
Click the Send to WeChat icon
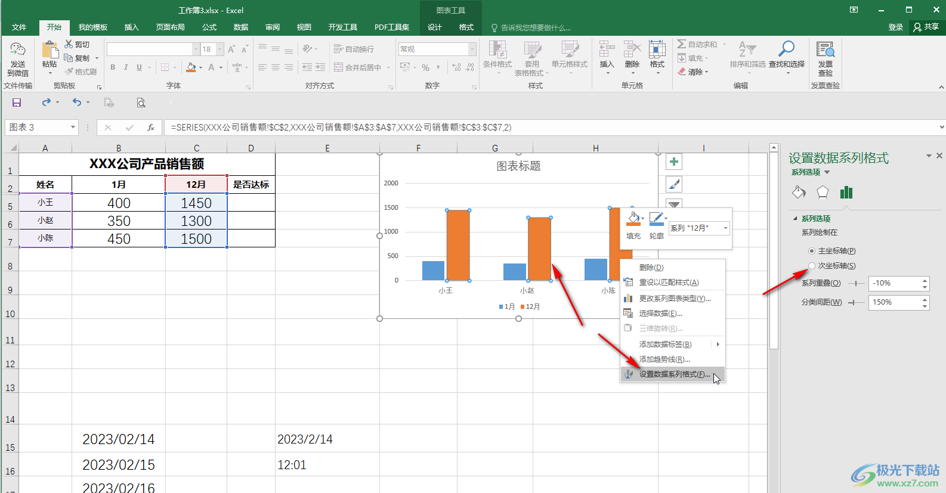click(18, 51)
